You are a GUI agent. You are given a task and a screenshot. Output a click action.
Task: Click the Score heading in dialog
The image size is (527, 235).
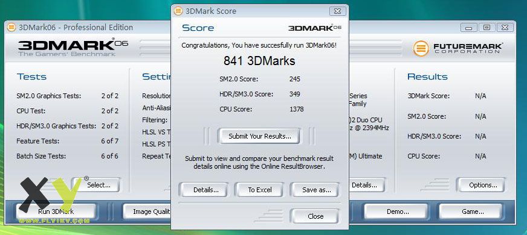(198, 28)
